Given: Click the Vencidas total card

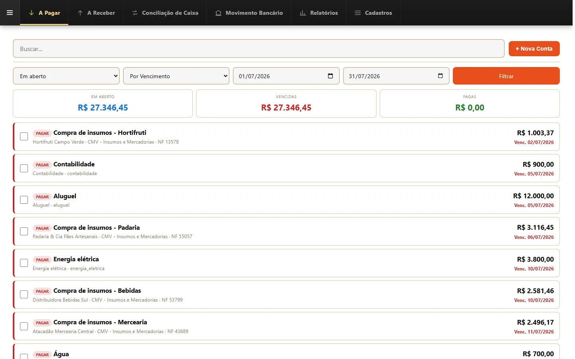Looking at the screenshot, I should pos(286,103).
